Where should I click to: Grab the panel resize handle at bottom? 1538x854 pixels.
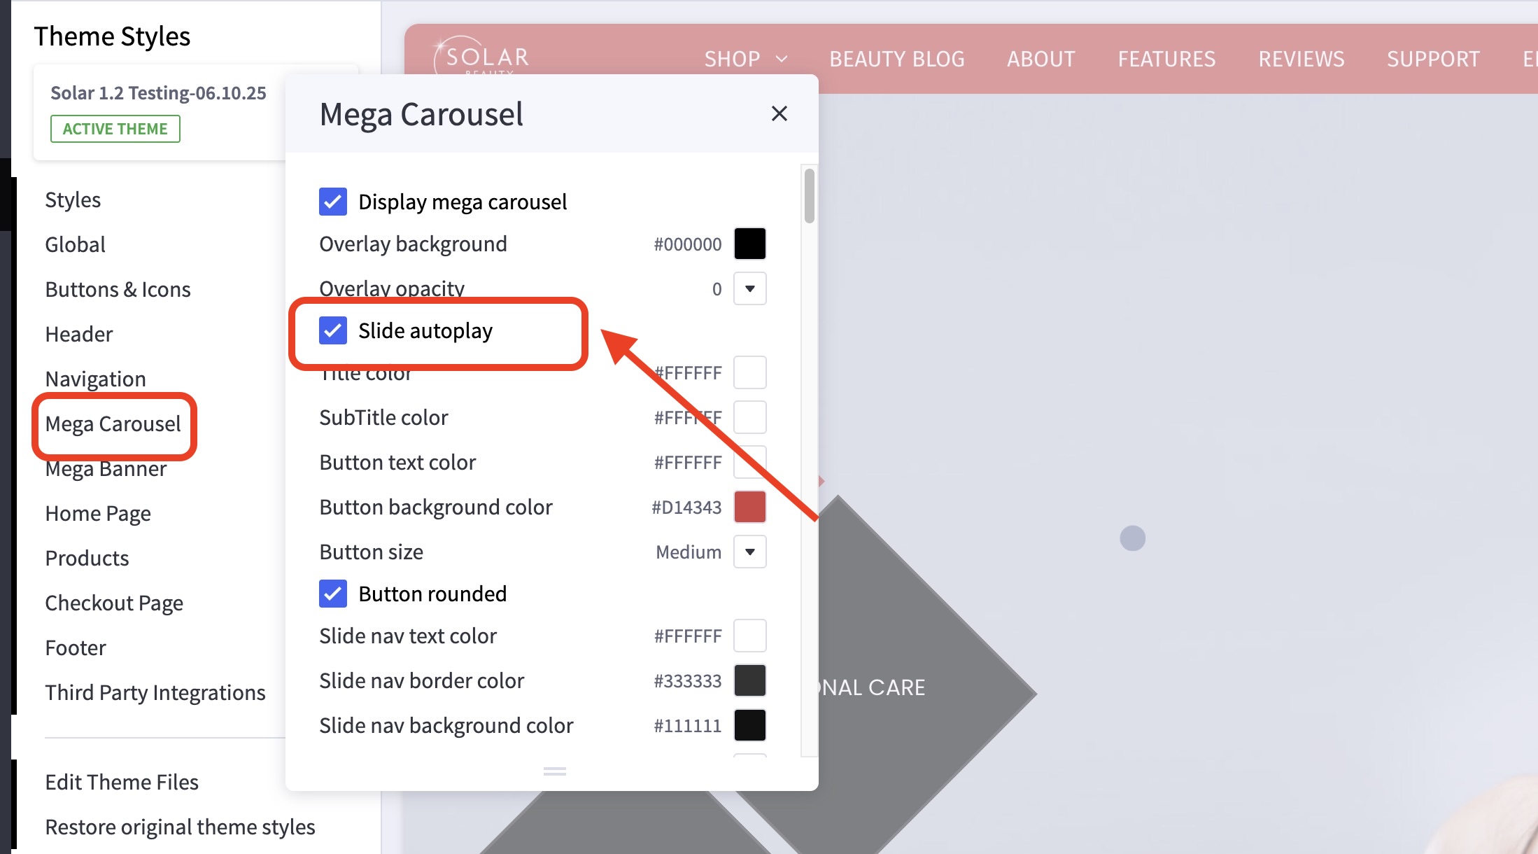coord(554,771)
